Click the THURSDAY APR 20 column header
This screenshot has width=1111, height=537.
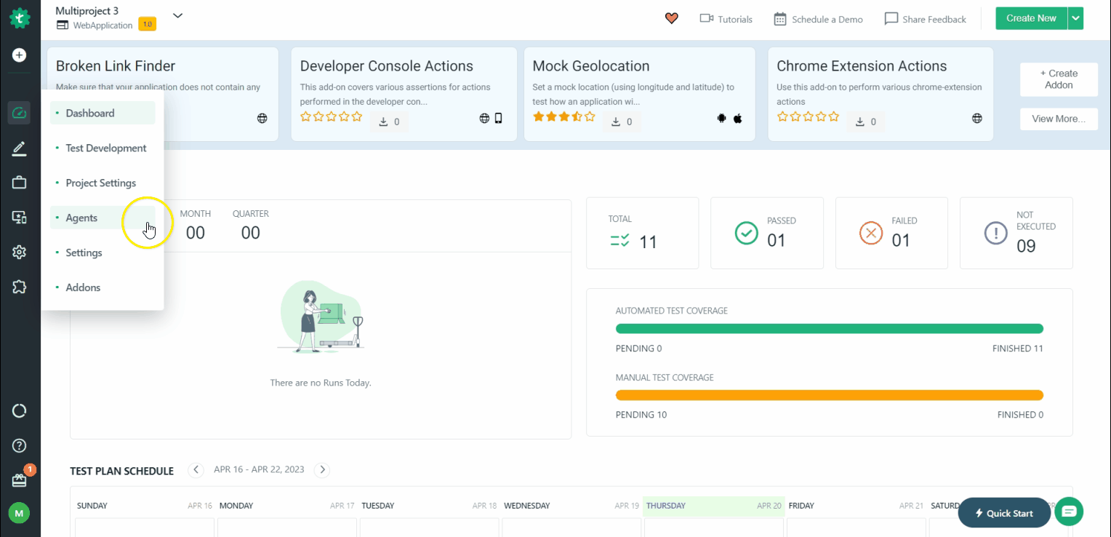713,506
